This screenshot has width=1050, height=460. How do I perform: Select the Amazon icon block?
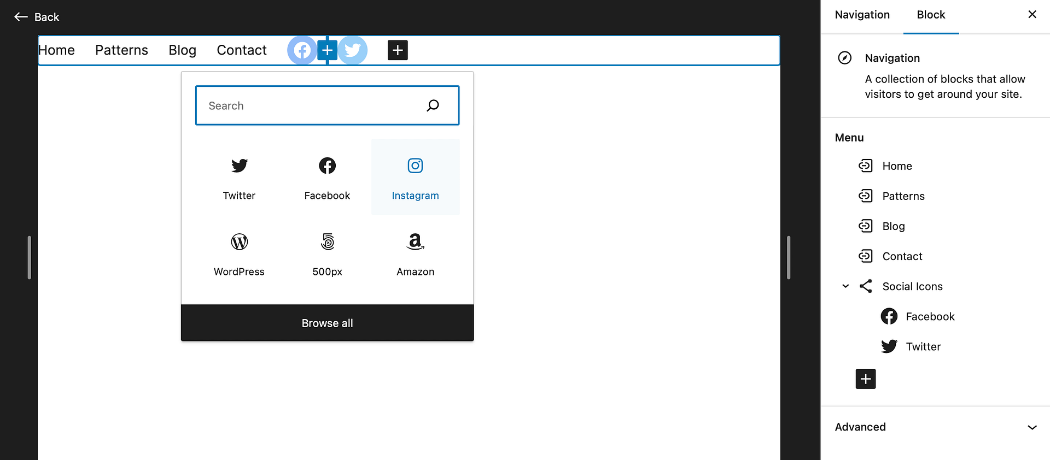point(415,253)
